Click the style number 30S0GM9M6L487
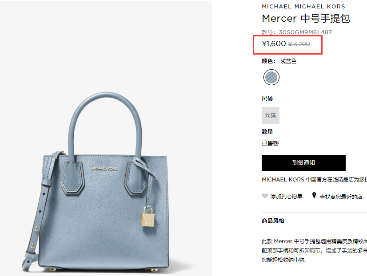The width and height of the screenshot is (367, 276). pos(305,32)
